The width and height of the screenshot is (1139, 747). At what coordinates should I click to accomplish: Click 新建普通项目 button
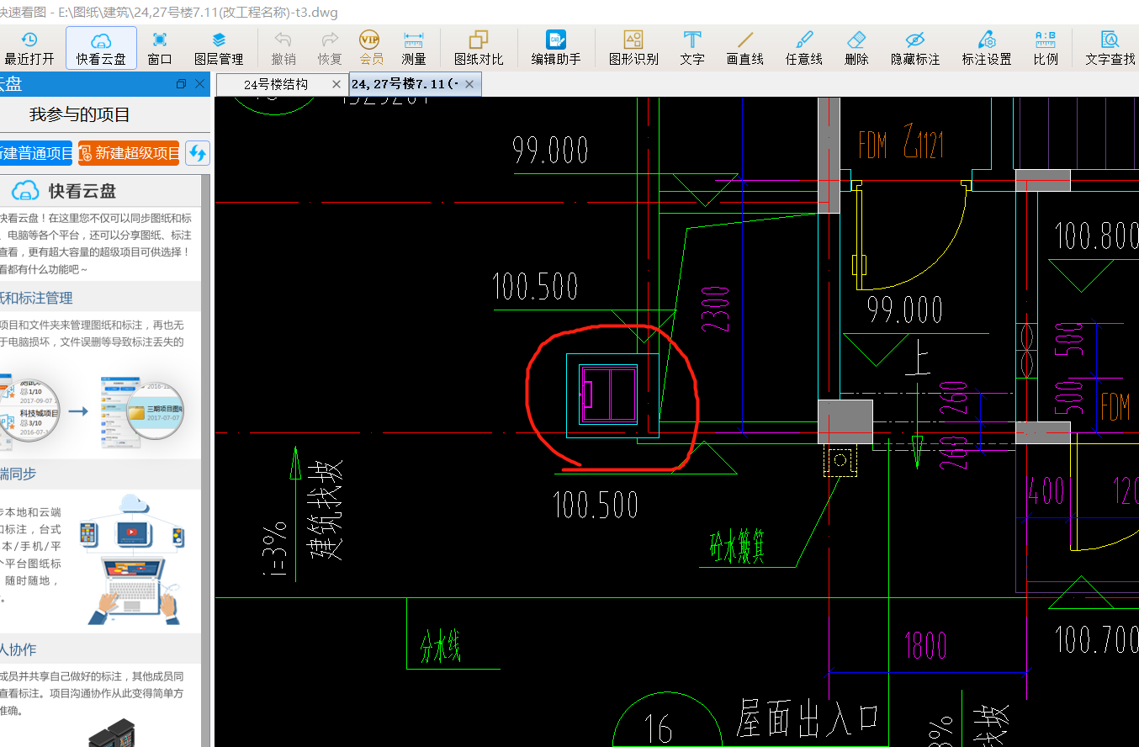[35, 153]
